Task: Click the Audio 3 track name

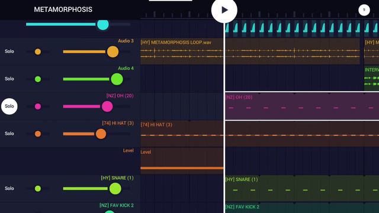Action: (x=126, y=41)
